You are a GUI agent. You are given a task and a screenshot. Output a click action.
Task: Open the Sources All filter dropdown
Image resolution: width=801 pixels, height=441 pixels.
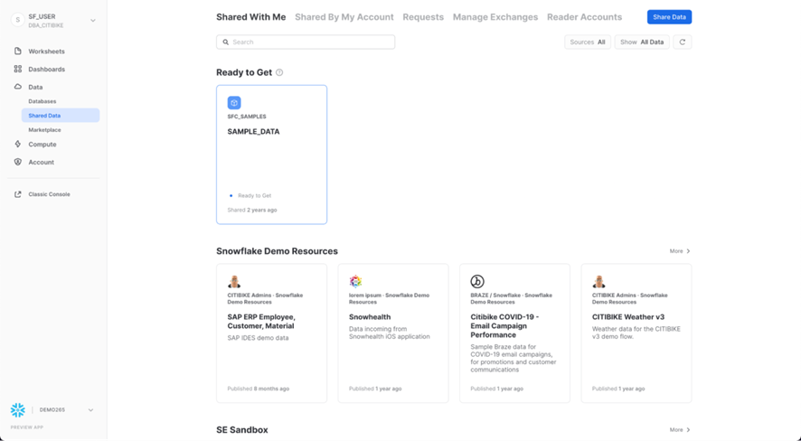(x=588, y=42)
